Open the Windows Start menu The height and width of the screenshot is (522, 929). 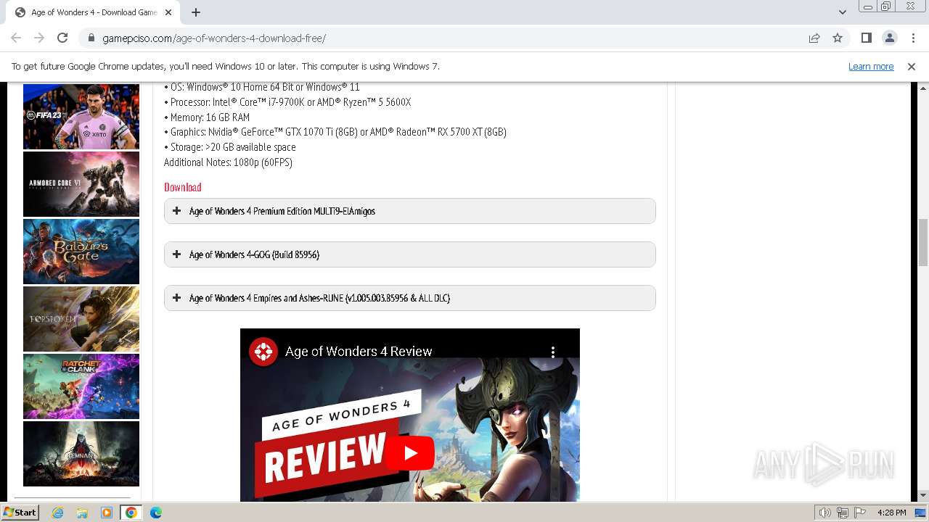click(x=20, y=513)
